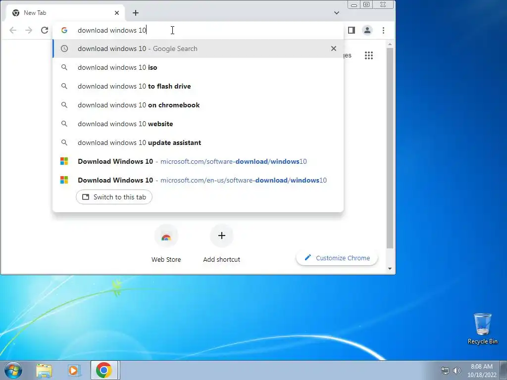Remove the history suggestion with X

pyautogui.click(x=333, y=48)
